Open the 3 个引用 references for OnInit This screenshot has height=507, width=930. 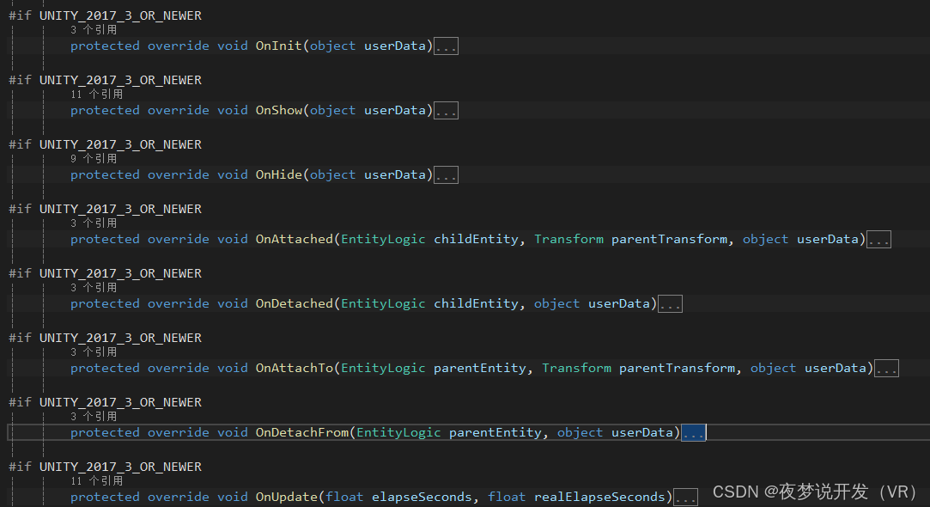[94, 30]
